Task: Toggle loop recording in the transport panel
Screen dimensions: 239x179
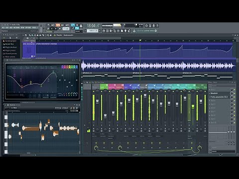Action: (x=67, y=25)
